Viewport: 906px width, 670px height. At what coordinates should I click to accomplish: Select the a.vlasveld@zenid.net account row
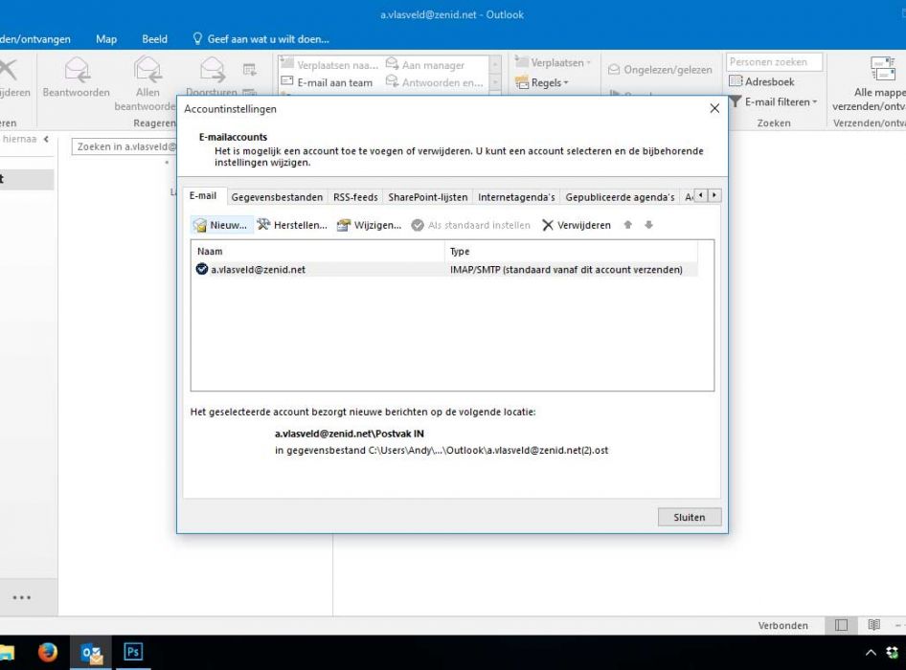[444, 270]
